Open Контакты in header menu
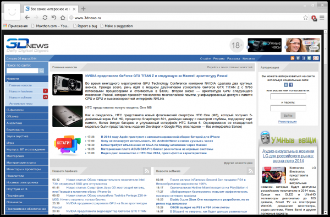The width and height of the screenshot is (330, 217). click(x=249, y=58)
